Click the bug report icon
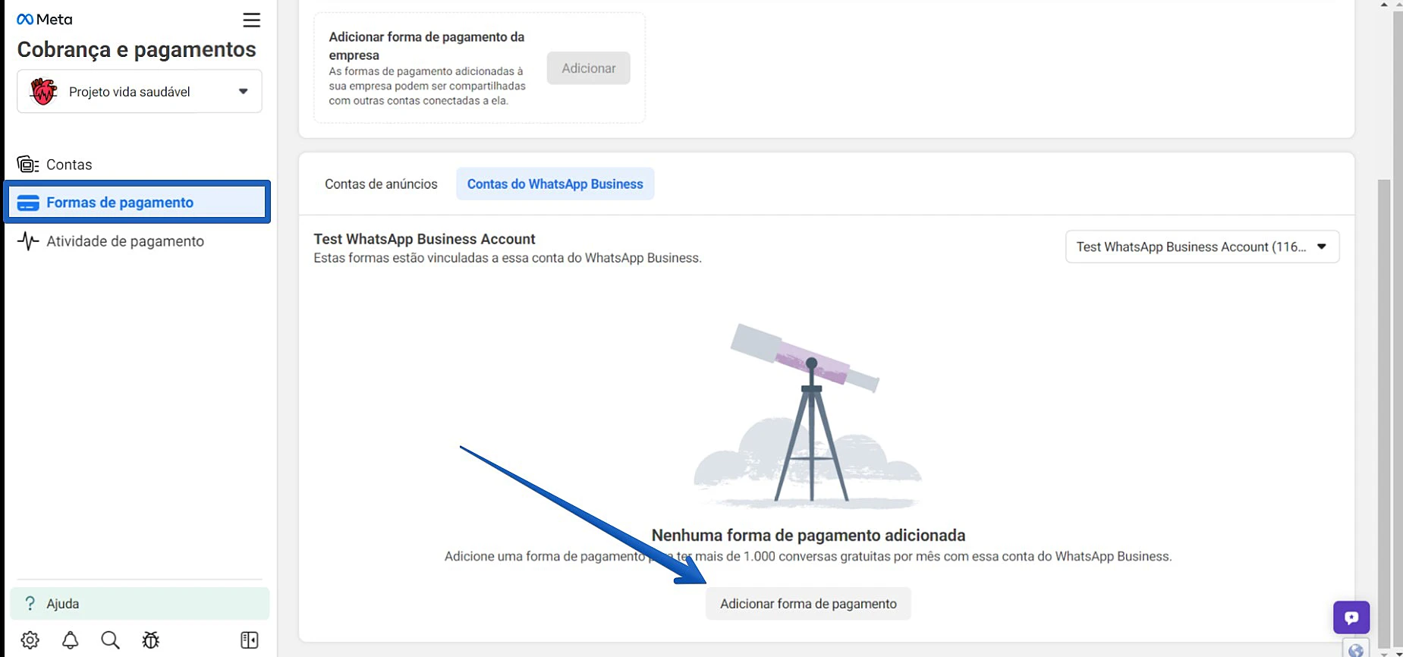The height and width of the screenshot is (657, 1403). tap(151, 640)
